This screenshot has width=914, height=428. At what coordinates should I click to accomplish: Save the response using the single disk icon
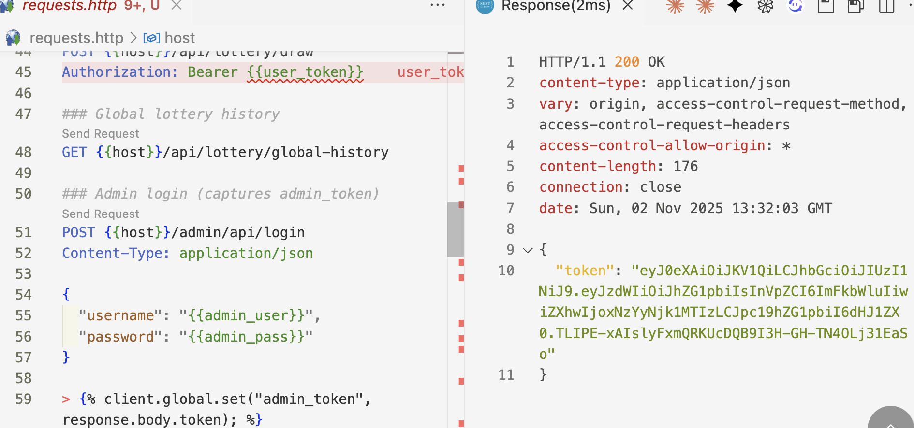pos(826,6)
